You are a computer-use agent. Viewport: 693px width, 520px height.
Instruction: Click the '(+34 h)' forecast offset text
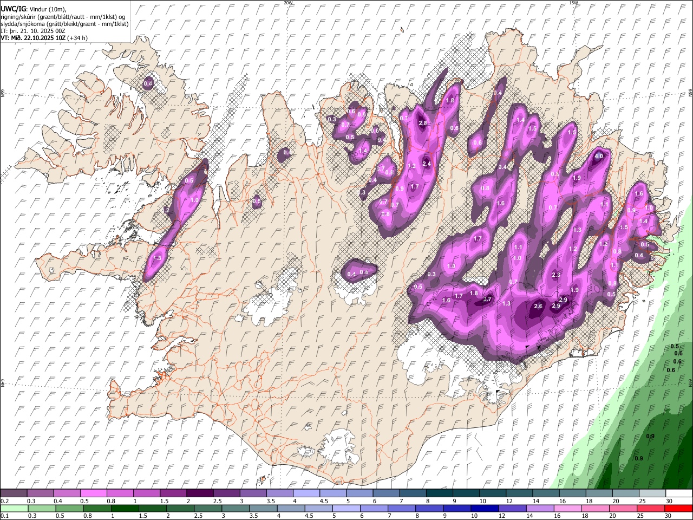(x=76, y=38)
